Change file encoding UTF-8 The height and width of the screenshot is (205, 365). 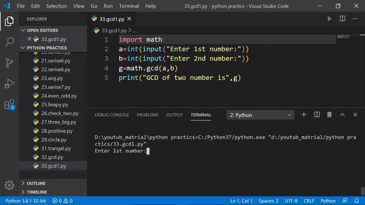(x=291, y=201)
